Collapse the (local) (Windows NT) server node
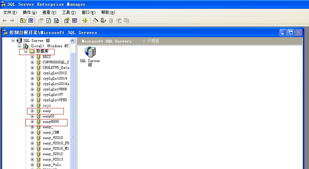 click(x=20, y=46)
